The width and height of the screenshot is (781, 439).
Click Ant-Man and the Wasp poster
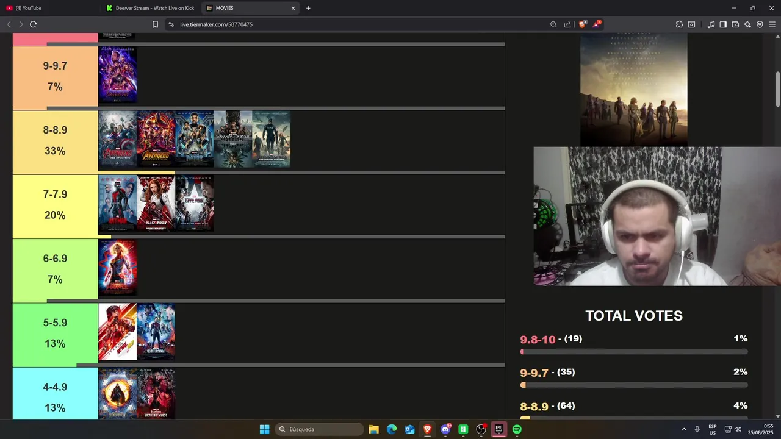(x=118, y=332)
